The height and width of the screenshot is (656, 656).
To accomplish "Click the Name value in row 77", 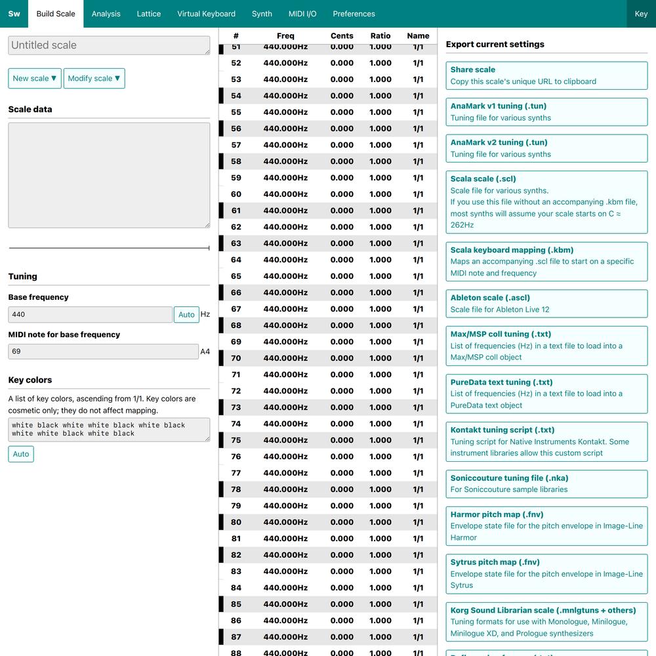I will tap(418, 473).
